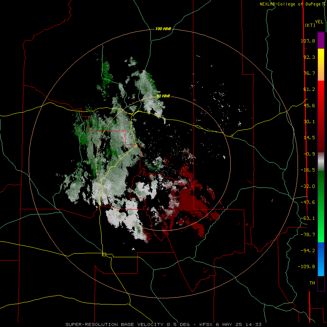Click the black TH segment of the color bar
This screenshot has width=327, height=327.
(321, 283)
